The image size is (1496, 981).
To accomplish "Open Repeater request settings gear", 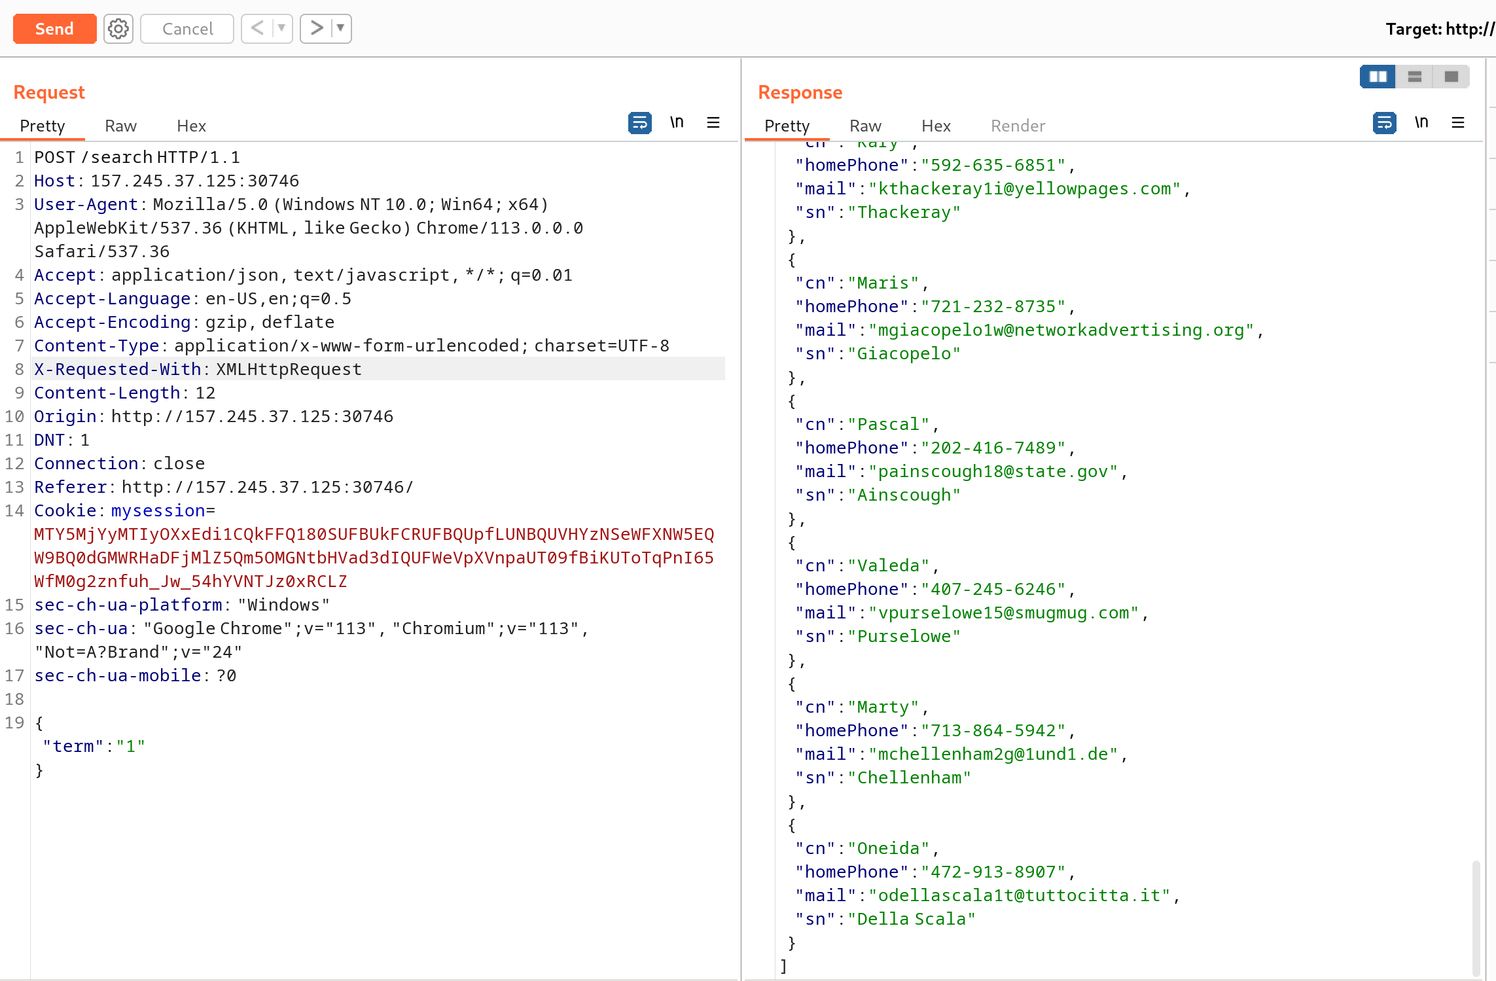I will [x=118, y=29].
